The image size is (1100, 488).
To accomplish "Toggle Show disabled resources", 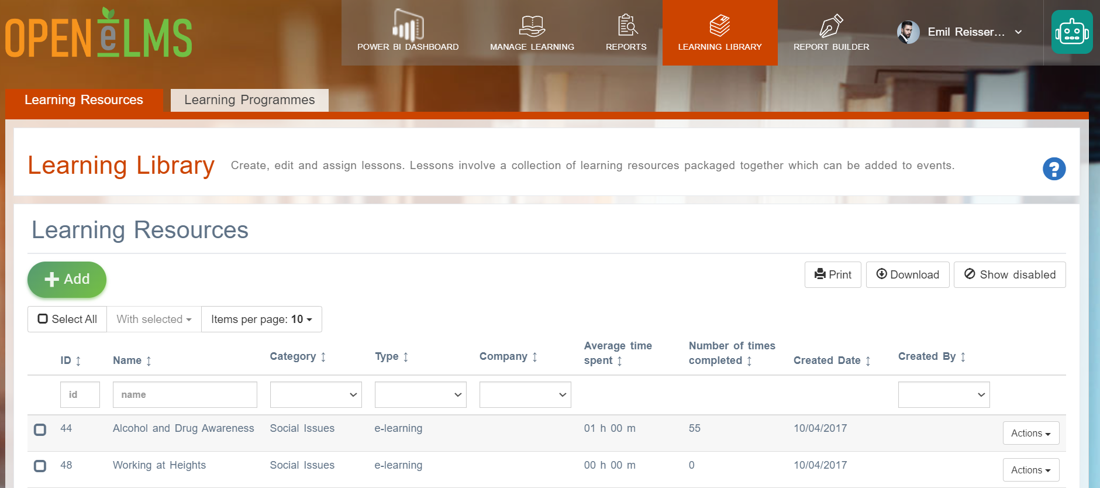I will tap(1009, 274).
